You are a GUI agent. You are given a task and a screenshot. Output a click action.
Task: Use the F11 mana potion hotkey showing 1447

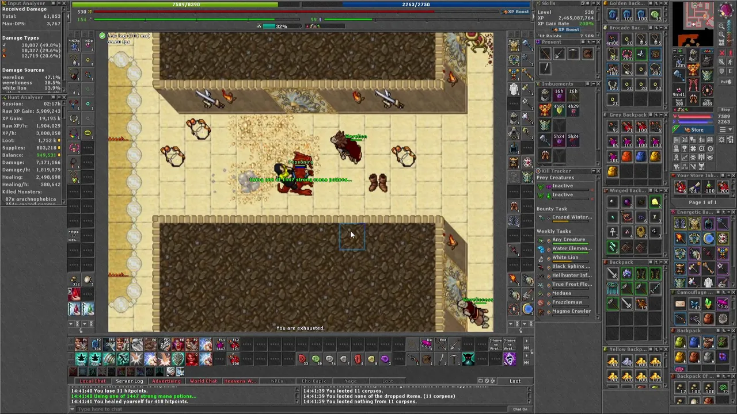(220, 344)
